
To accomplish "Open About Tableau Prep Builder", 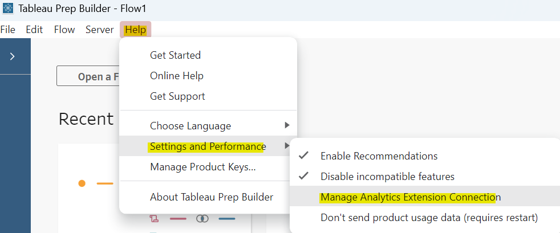I will [212, 197].
